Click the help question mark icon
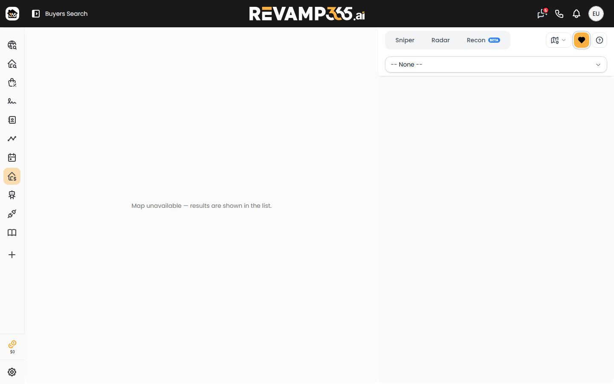This screenshot has width=614, height=384. (x=600, y=40)
